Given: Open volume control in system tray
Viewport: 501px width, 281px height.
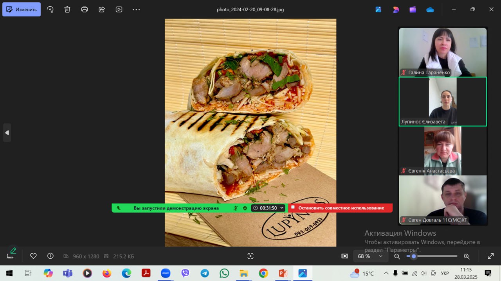Looking at the screenshot, I should (x=423, y=273).
